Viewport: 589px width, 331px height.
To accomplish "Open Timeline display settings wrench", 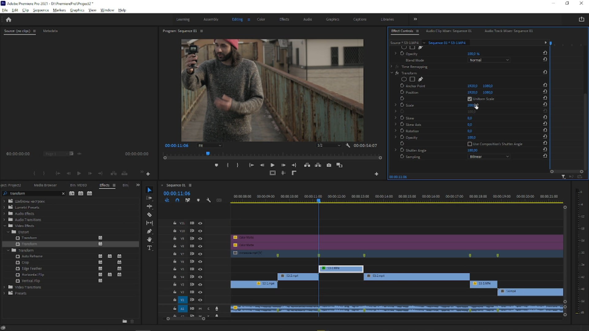I will (x=209, y=200).
